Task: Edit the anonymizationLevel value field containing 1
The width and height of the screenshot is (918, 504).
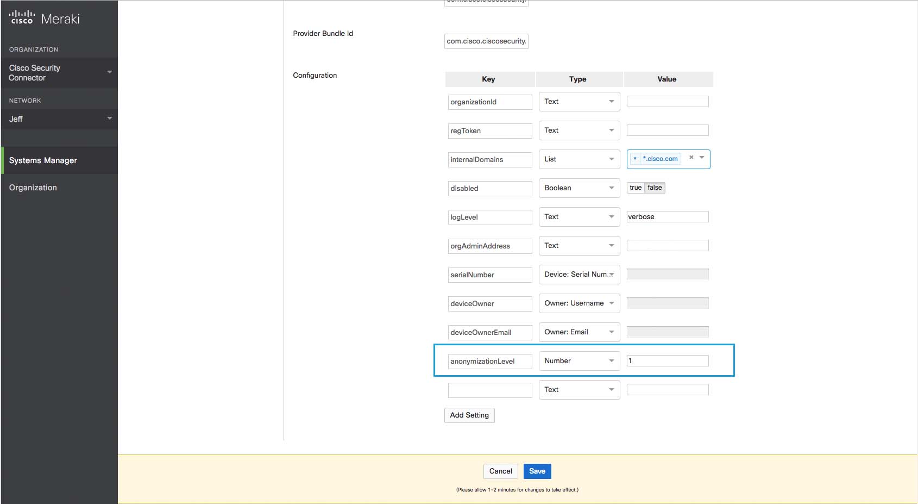Action: click(x=668, y=361)
